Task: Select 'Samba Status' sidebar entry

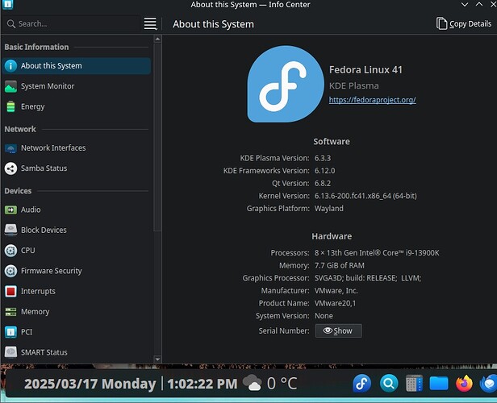Action: pos(76,168)
